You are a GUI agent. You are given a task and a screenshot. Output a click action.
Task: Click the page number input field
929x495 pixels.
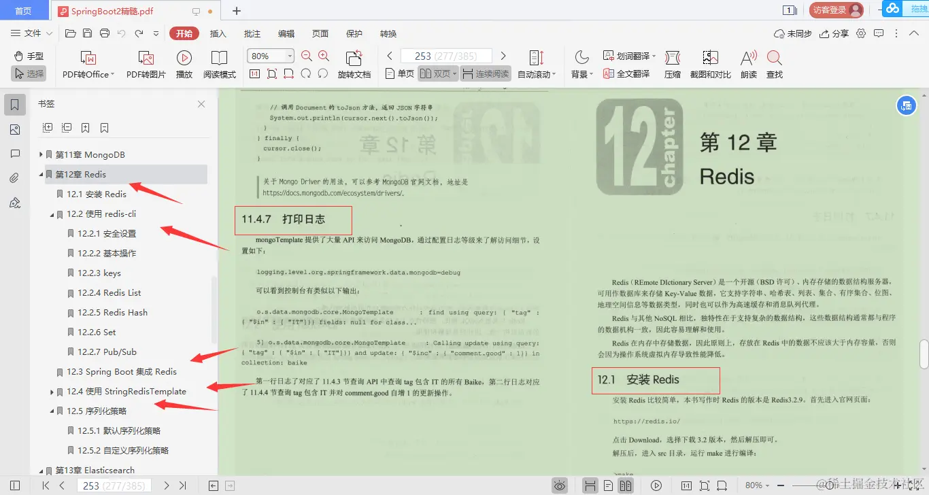point(445,55)
